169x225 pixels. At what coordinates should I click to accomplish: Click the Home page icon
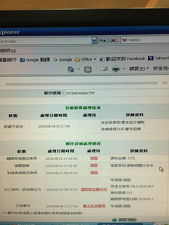(71, 69)
